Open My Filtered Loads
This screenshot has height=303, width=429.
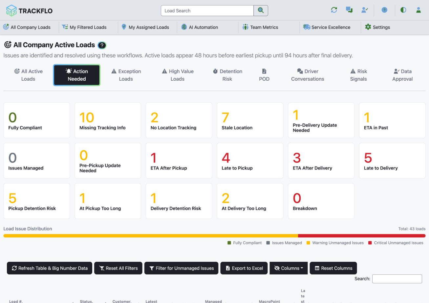(84, 27)
